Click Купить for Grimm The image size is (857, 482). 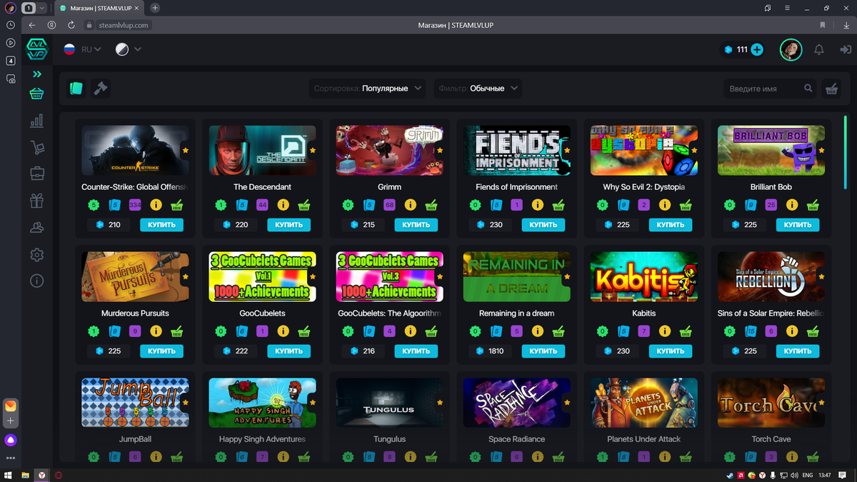click(416, 224)
